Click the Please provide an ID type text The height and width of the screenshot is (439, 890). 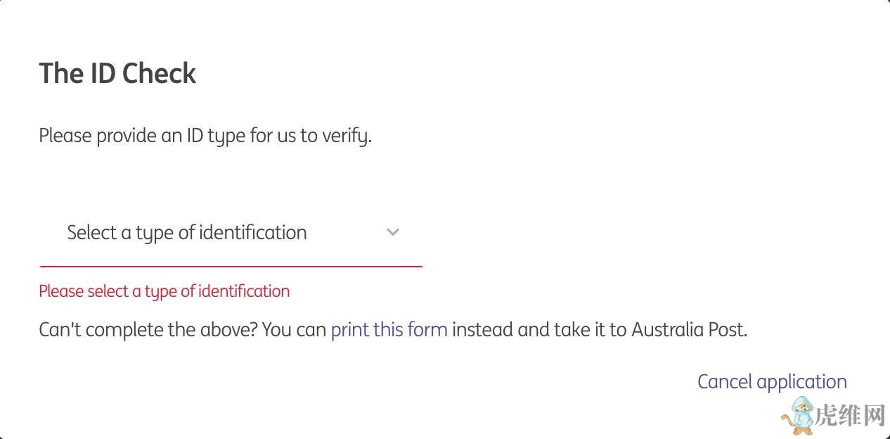(x=205, y=135)
